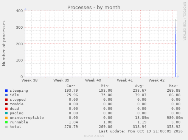Viewport: 188px width, 140px height.
Task: Click the zombie legend color swatch
Action: tap(6, 104)
